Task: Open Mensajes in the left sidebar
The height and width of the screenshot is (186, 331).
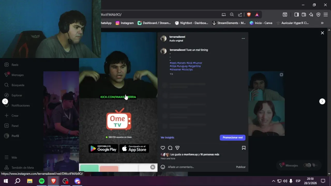Action: tap(14, 75)
